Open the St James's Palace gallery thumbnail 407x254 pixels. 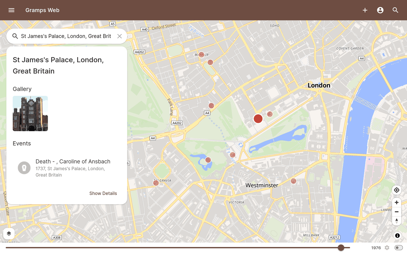coord(30,113)
